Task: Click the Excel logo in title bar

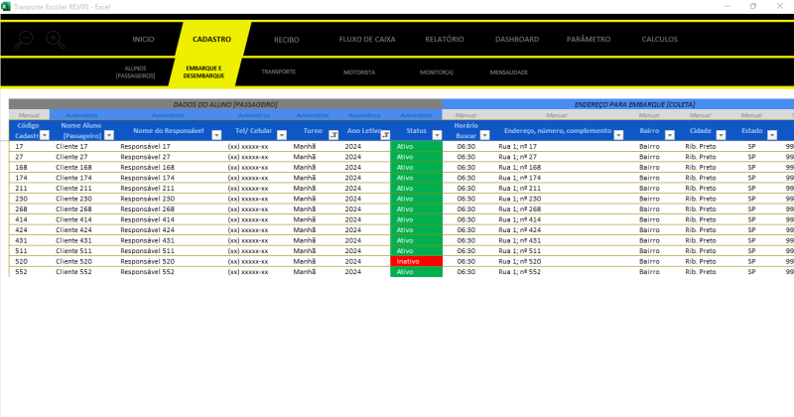Action: pos(7,6)
